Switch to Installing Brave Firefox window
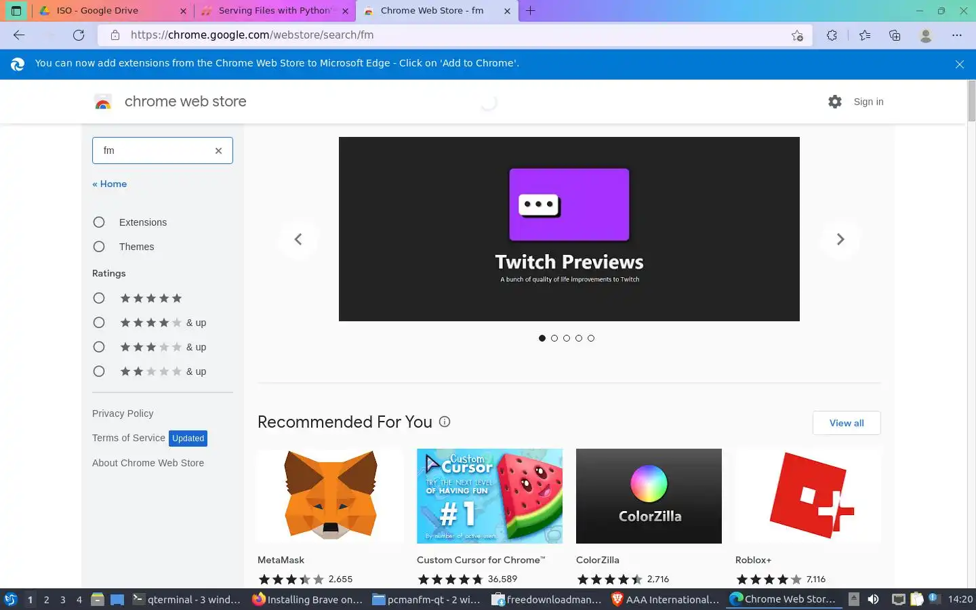This screenshot has height=610, width=976. click(307, 599)
